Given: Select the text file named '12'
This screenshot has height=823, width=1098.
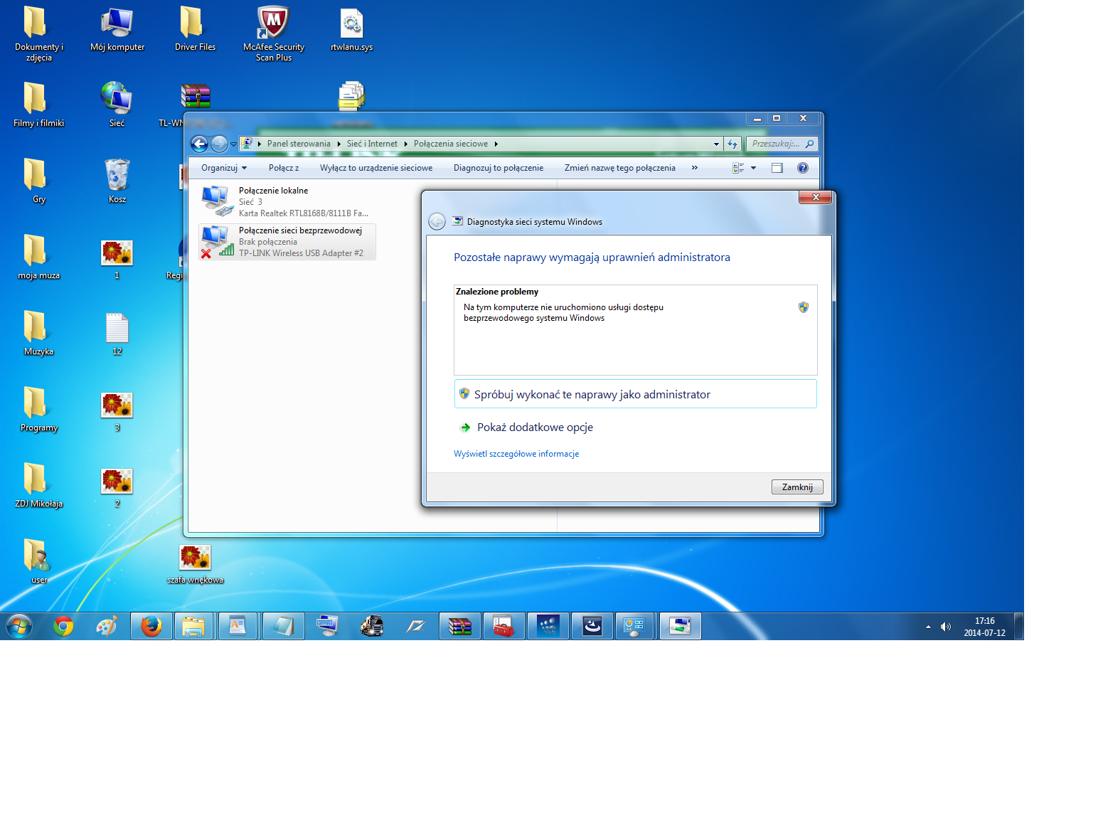Looking at the screenshot, I should (117, 334).
